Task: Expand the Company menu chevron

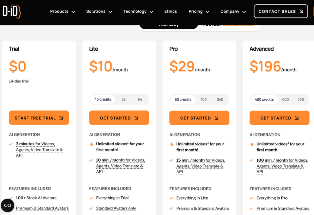Action: [244, 12]
